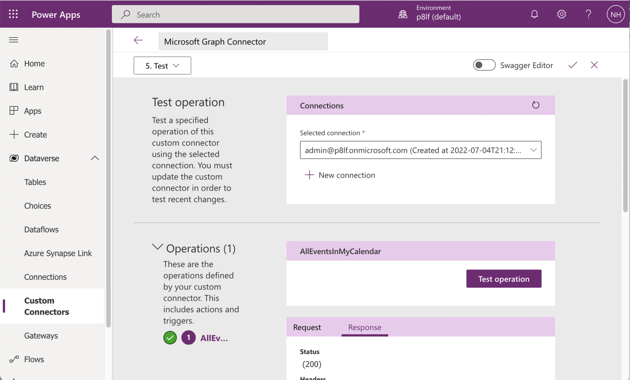This screenshot has height=380, width=630.
Task: Select the AllEv... operation in list
Action: (x=214, y=338)
